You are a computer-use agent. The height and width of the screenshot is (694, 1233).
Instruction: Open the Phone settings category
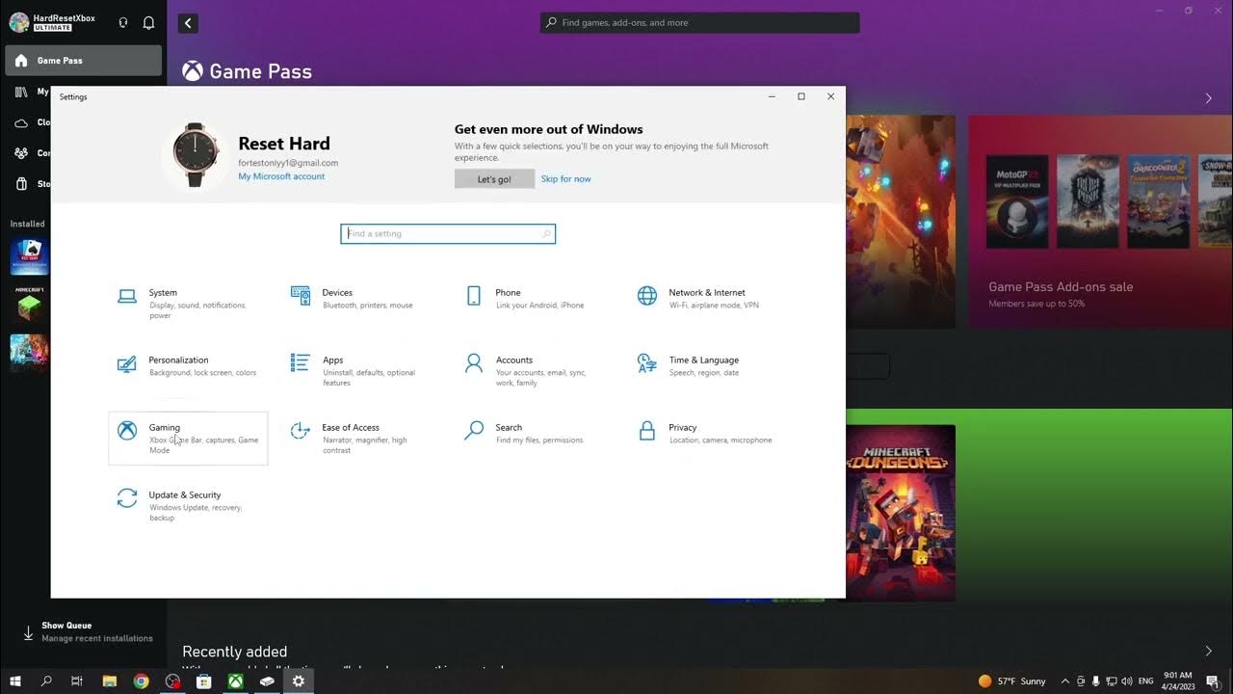click(535, 304)
